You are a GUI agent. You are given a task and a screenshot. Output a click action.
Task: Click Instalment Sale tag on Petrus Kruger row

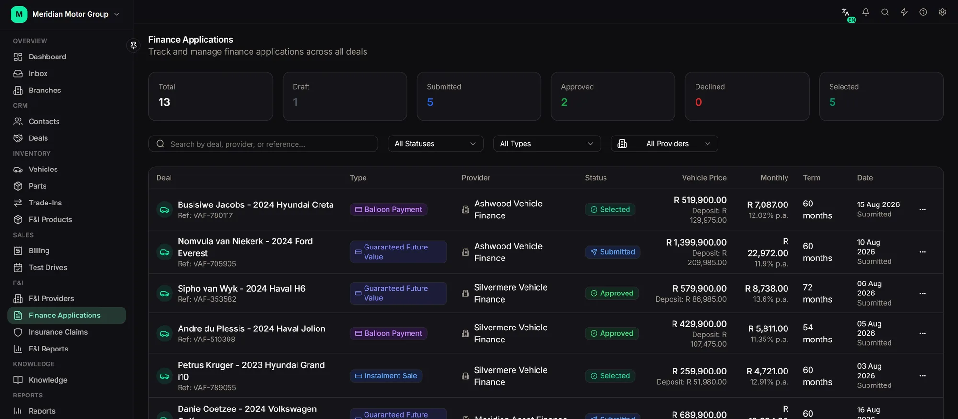click(386, 376)
